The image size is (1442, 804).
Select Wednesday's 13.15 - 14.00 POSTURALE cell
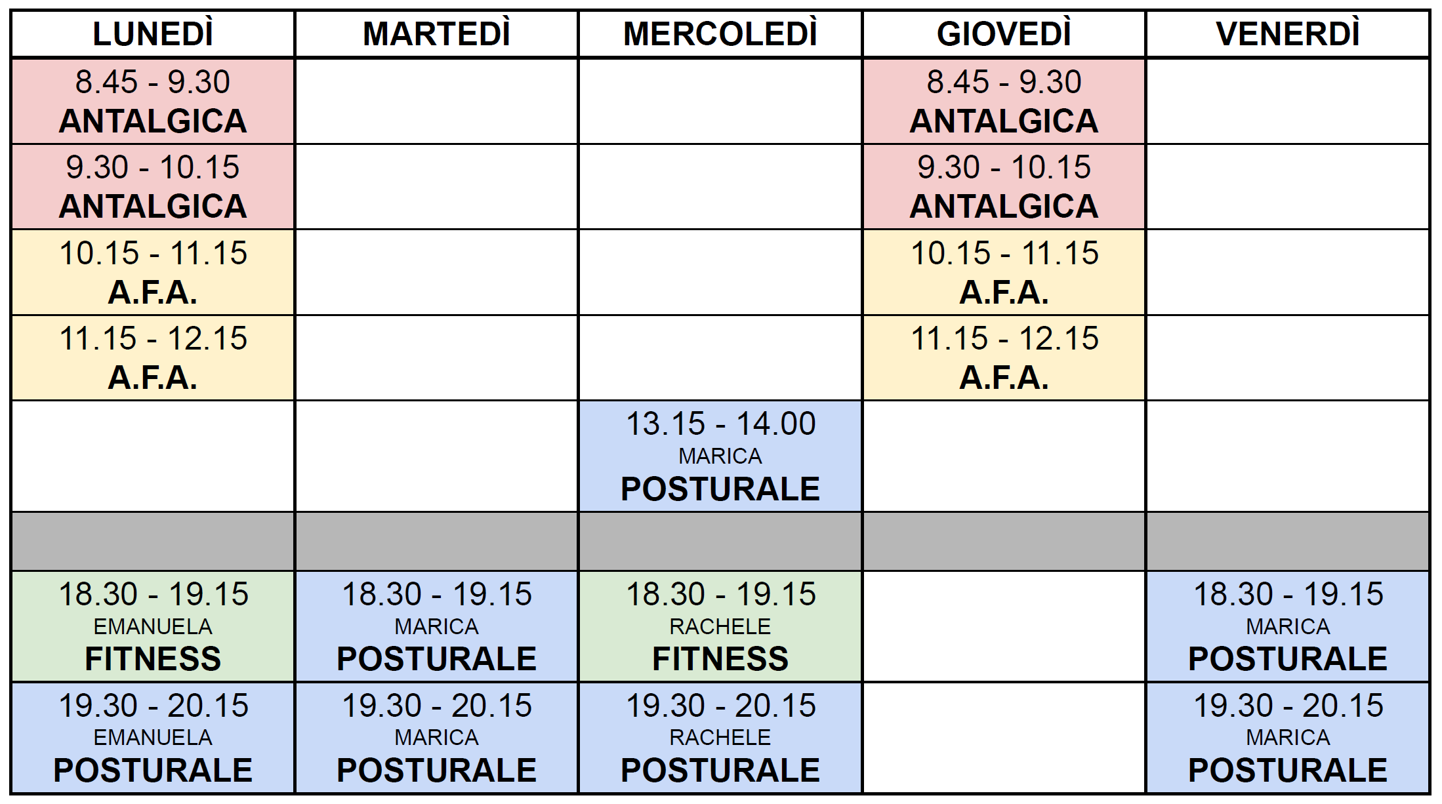pos(720,456)
